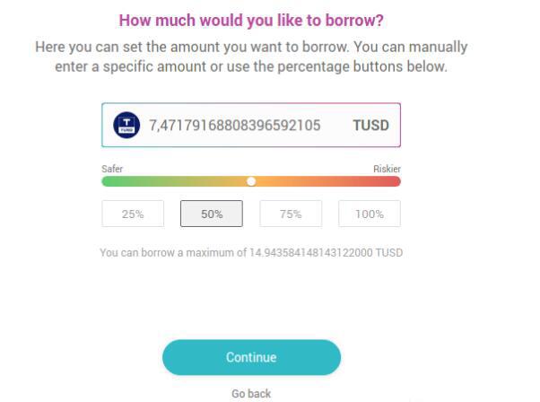Select the 50% percentage button
The width and height of the screenshot is (540, 402).
[x=212, y=214]
